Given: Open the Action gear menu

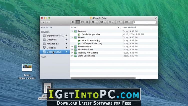Looking at the screenshot, I should [94, 22].
